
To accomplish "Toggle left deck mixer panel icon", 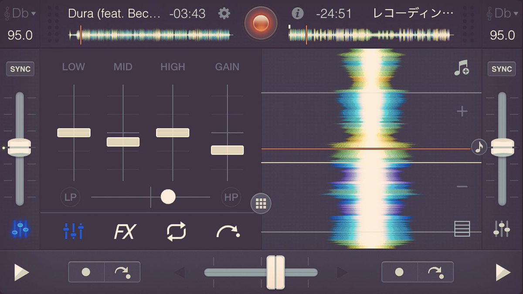I will [20, 229].
